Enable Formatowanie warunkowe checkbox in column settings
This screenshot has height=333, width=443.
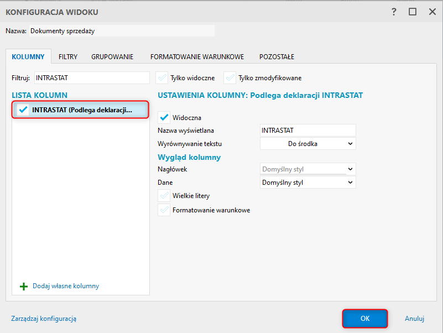pos(164,210)
